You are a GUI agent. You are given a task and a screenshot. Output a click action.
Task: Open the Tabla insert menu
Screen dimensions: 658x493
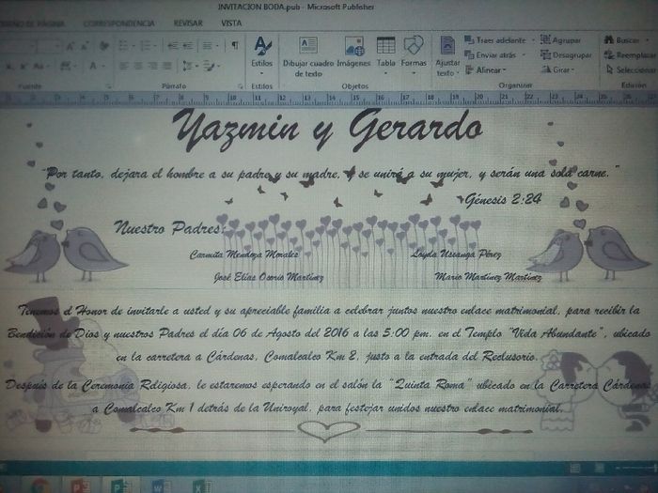[385, 56]
